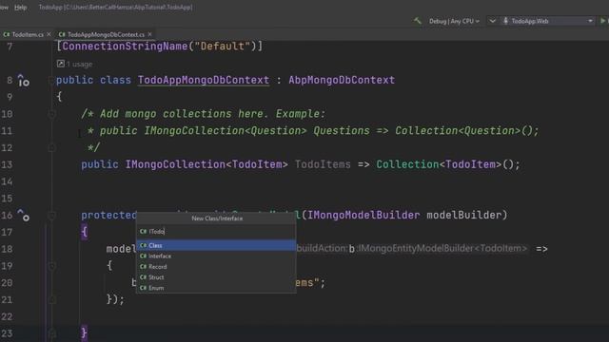Choose Interface in New Class/Interface popup
The height and width of the screenshot is (342, 609).
coord(216,256)
